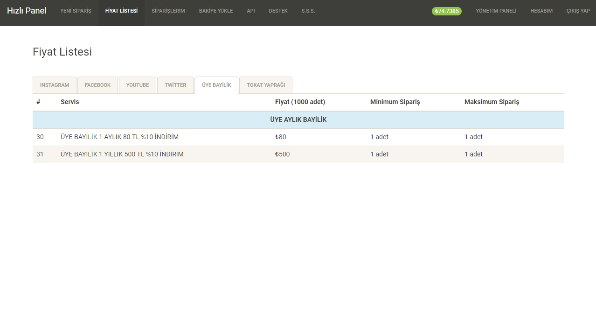The height and width of the screenshot is (331, 596).
Task: Select the Üye Bayilik tab
Action: [x=216, y=85]
